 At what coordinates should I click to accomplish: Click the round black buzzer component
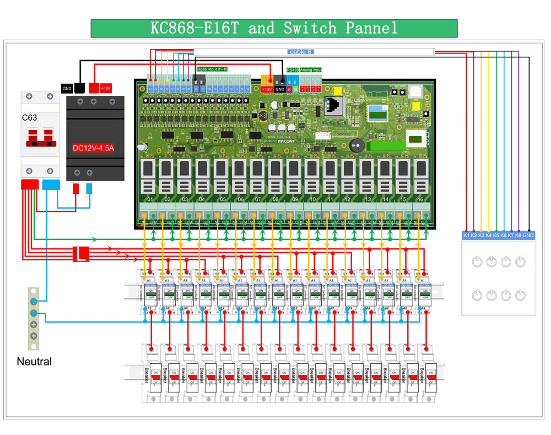click(356, 145)
